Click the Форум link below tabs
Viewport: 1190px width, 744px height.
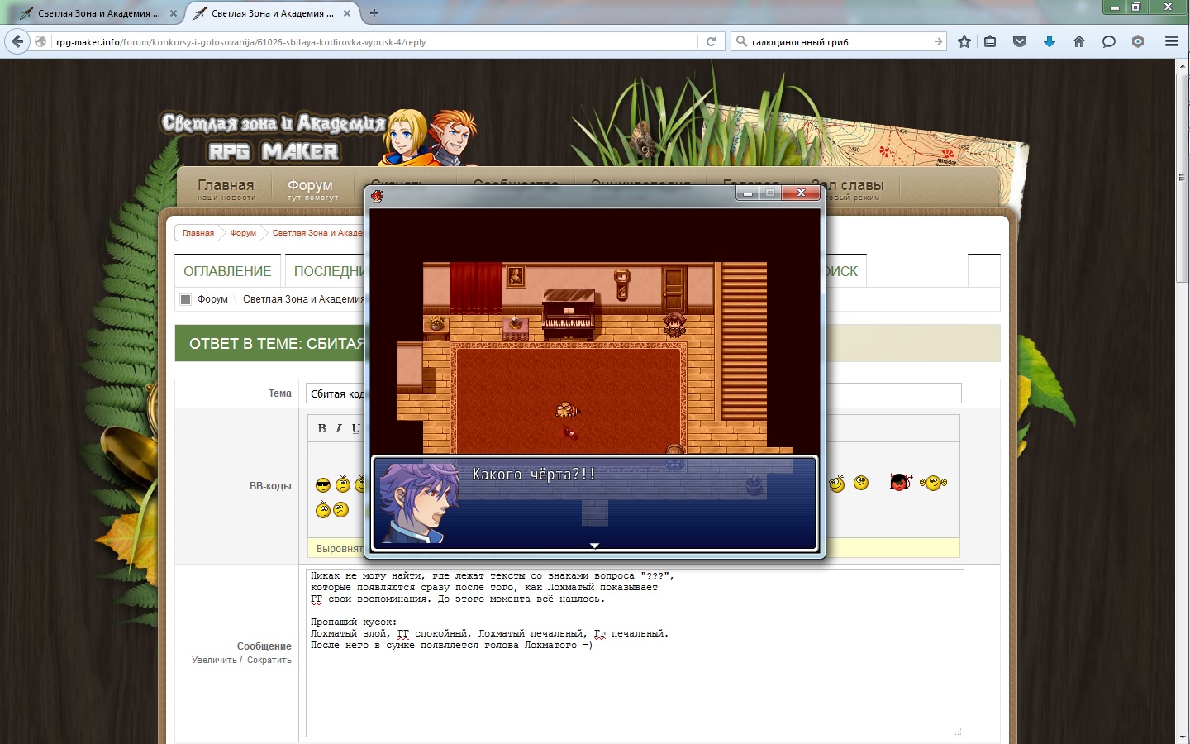[x=212, y=299]
